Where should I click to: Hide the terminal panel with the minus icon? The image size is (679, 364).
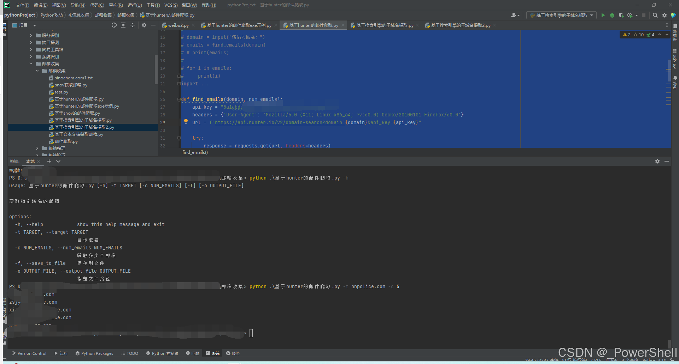tap(667, 161)
